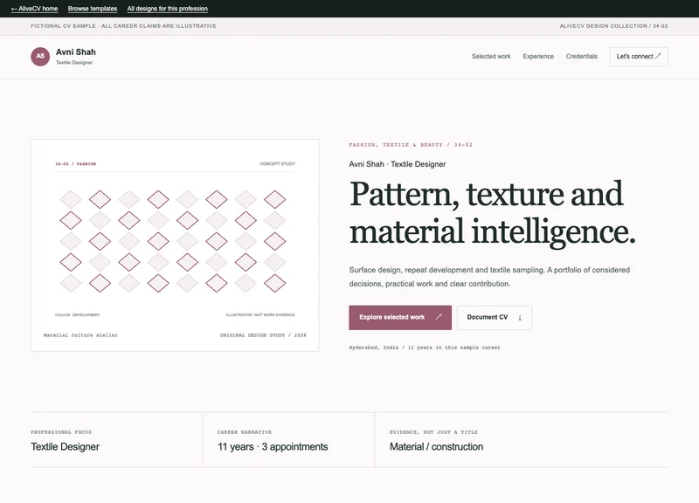Screen dimensions: 699x503
Task: Click 'Material / construction' text
Action: [x=436, y=447]
